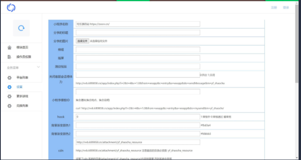Select the 兑换列表 menu item

coord(22,106)
